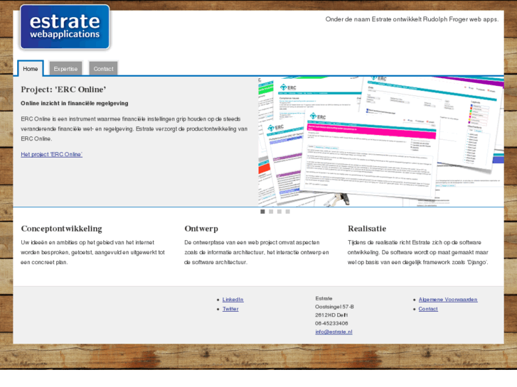517x387 pixels.
Task: Switch to the Expertise tab
Action: (x=65, y=68)
